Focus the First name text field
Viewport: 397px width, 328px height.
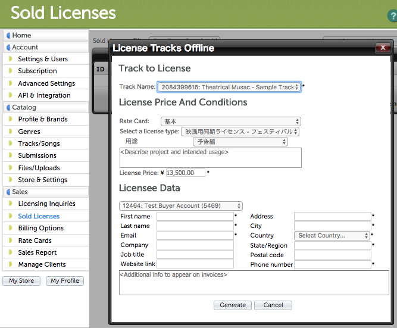click(x=195, y=217)
